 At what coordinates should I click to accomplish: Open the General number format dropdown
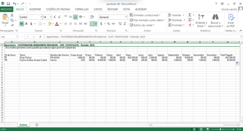pos(126,17)
